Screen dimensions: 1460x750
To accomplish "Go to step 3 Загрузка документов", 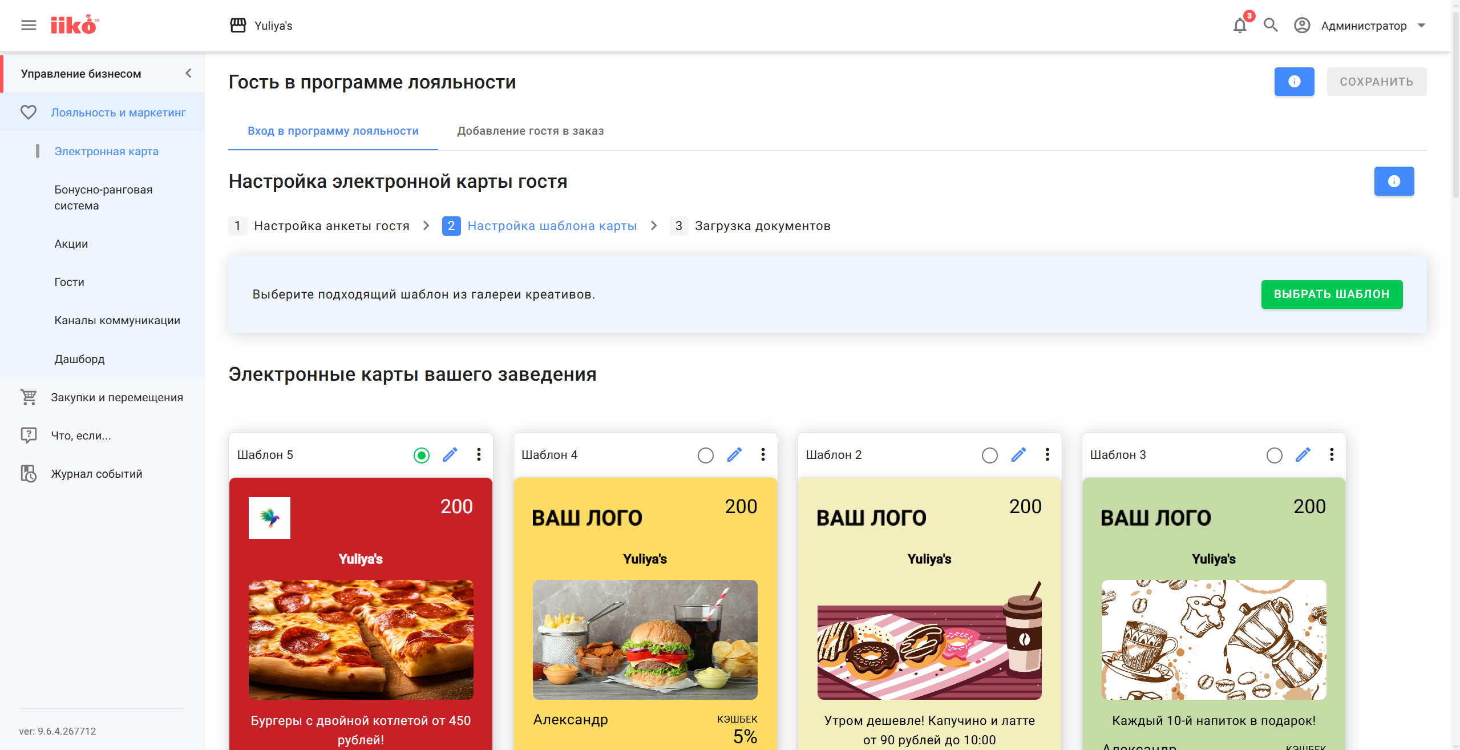I will 751,226.
